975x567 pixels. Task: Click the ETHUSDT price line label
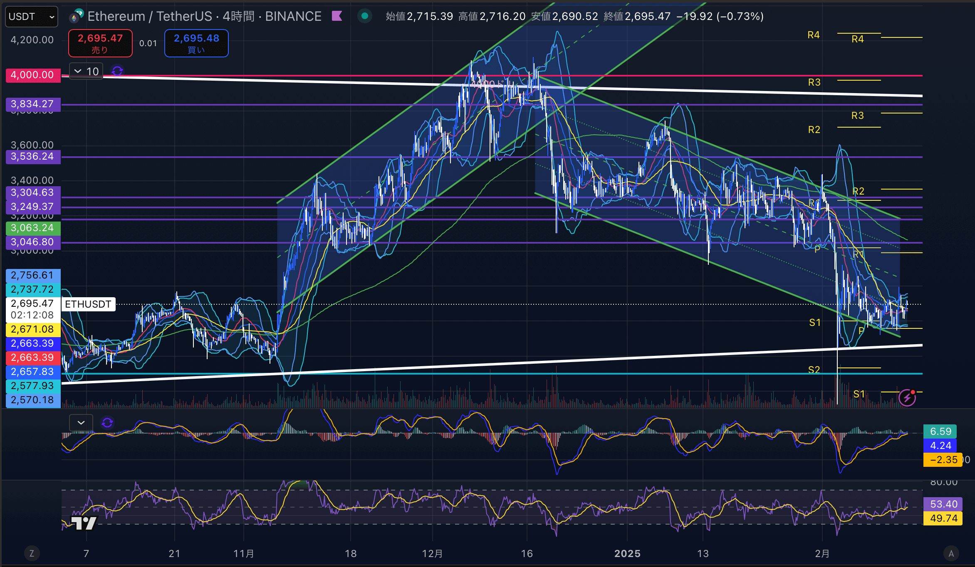[x=88, y=304]
